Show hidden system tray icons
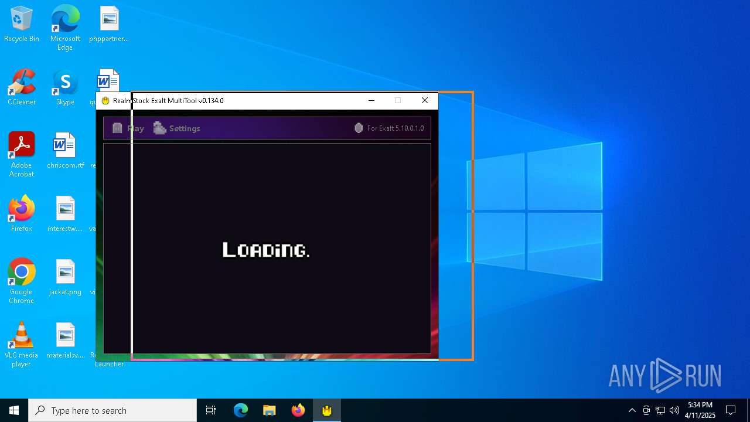Image resolution: width=750 pixels, height=422 pixels. (x=632, y=410)
